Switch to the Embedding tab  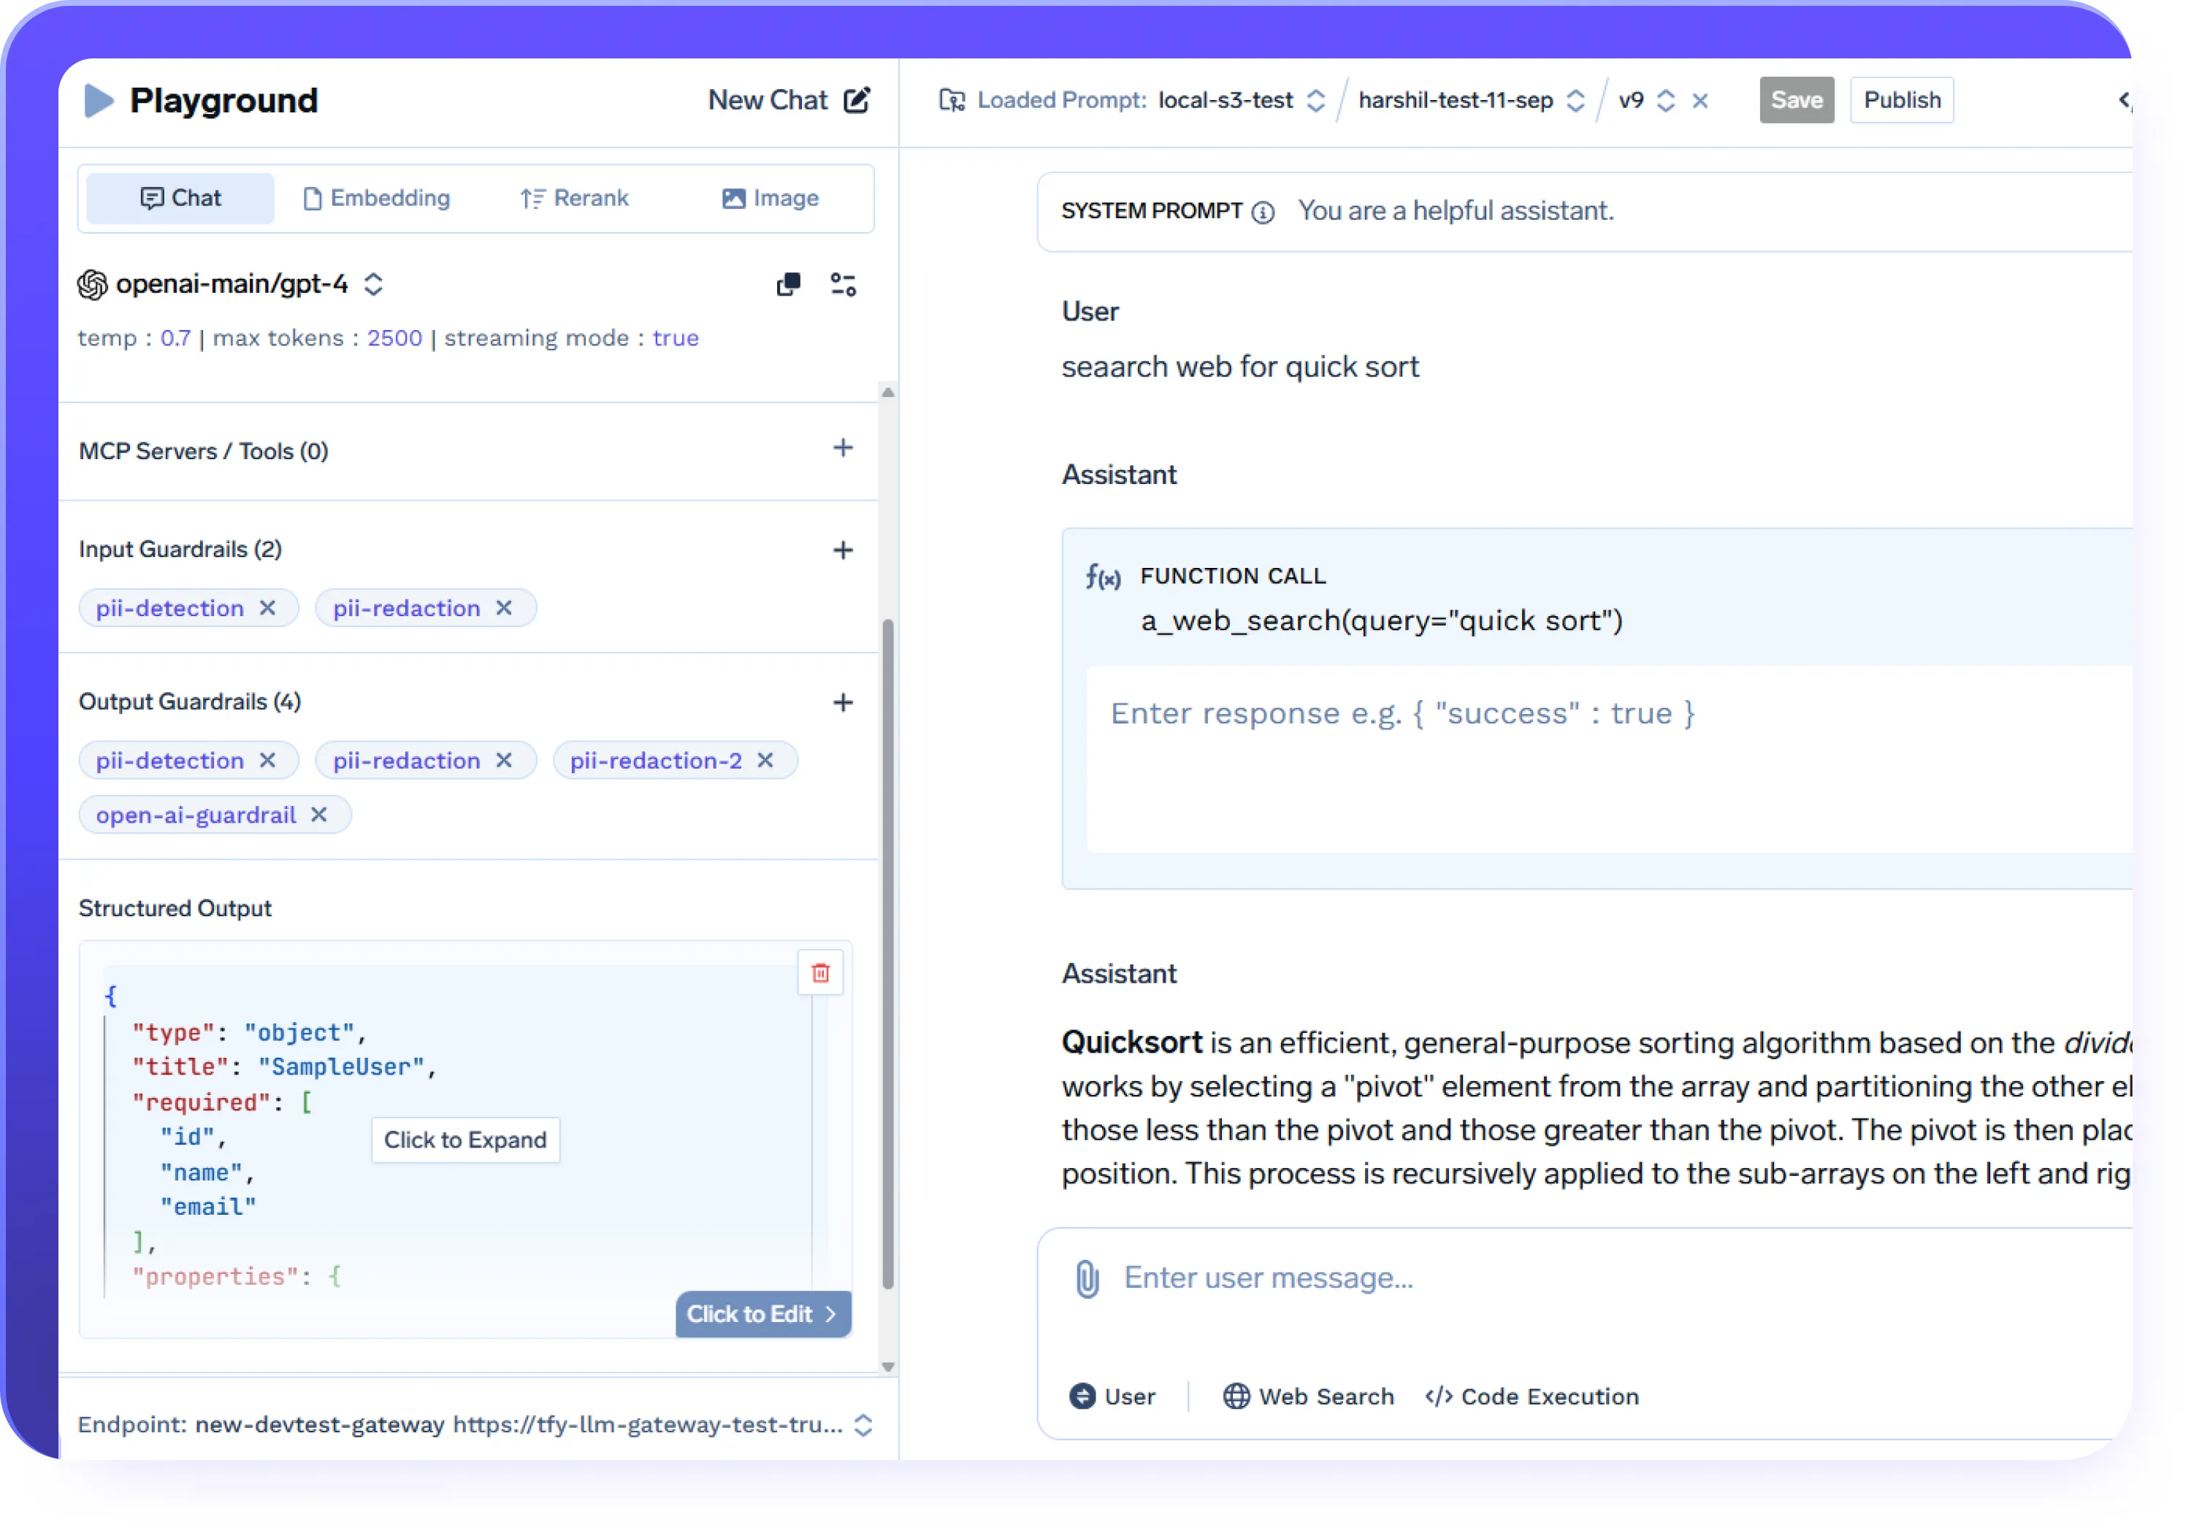click(x=377, y=198)
